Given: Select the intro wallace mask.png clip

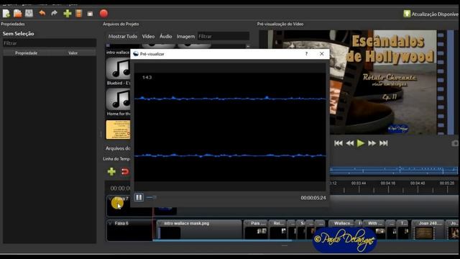Looking at the screenshot, I should point(199,230).
